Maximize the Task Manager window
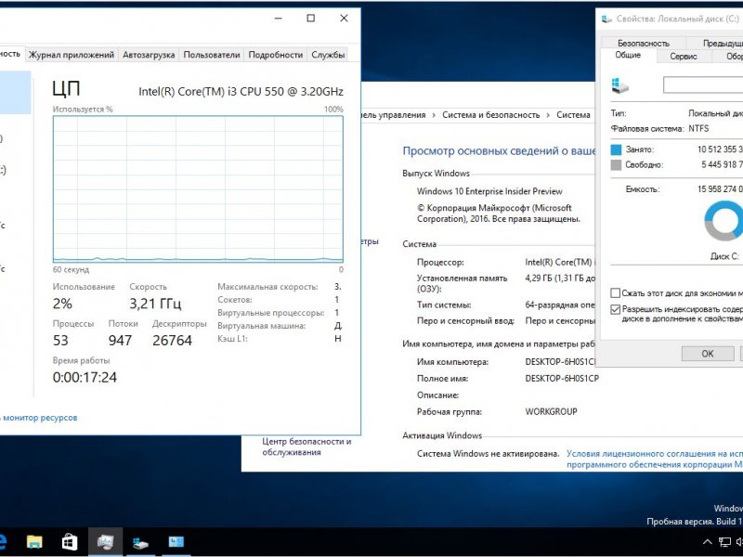The image size is (743, 557). coord(311,19)
